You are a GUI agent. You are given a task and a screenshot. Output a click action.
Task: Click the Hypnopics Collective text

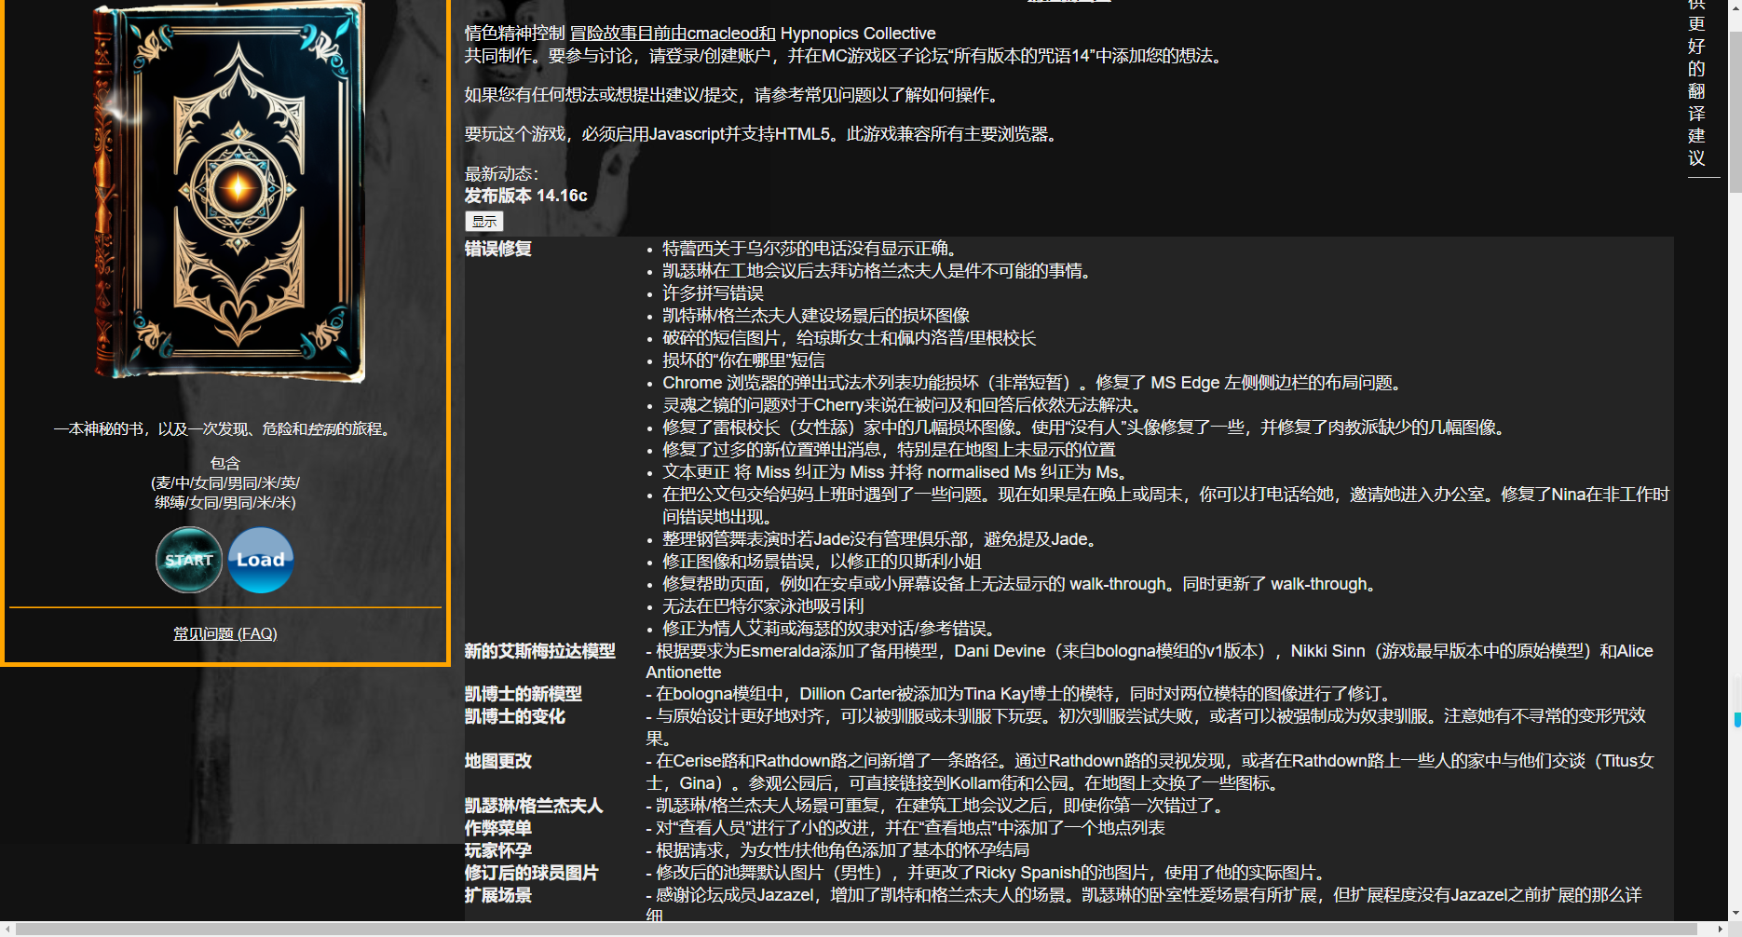pyautogui.click(x=858, y=34)
